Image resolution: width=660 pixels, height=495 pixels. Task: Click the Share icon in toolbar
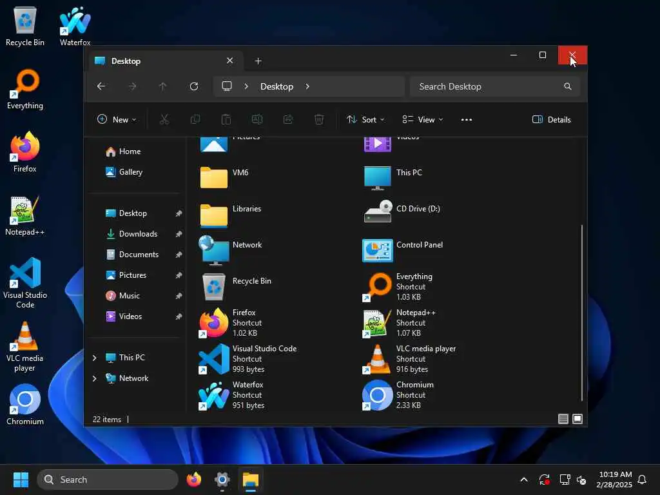click(288, 119)
